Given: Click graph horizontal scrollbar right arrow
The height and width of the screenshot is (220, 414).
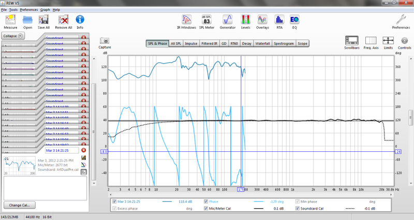Looking at the screenshot, I should coord(391,195).
